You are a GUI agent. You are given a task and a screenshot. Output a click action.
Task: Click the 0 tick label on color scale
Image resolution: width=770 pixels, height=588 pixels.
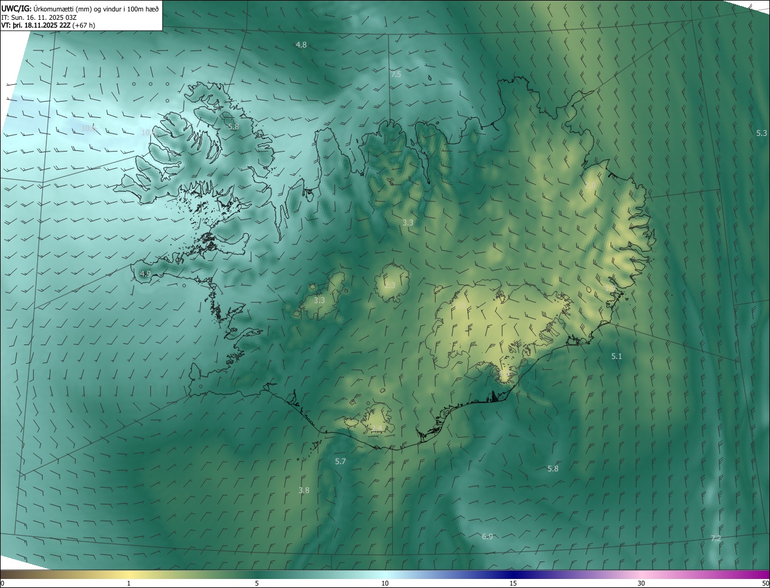click(2, 583)
